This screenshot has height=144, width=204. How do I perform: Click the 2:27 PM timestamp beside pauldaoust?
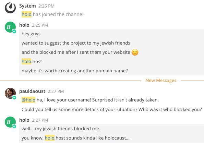point(56,92)
